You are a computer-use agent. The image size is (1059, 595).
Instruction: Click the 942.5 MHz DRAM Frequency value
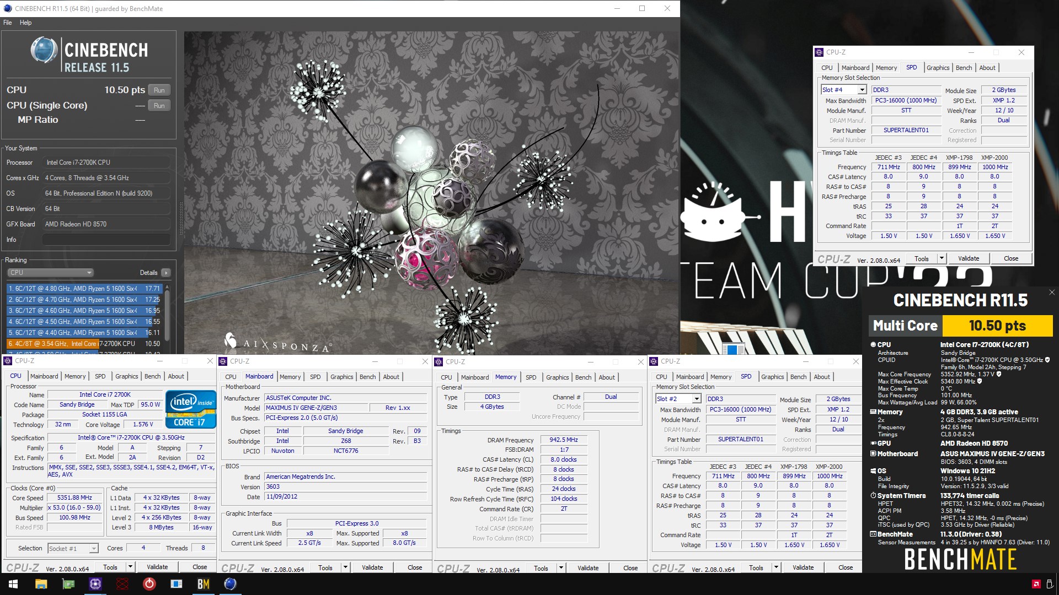[x=564, y=440]
